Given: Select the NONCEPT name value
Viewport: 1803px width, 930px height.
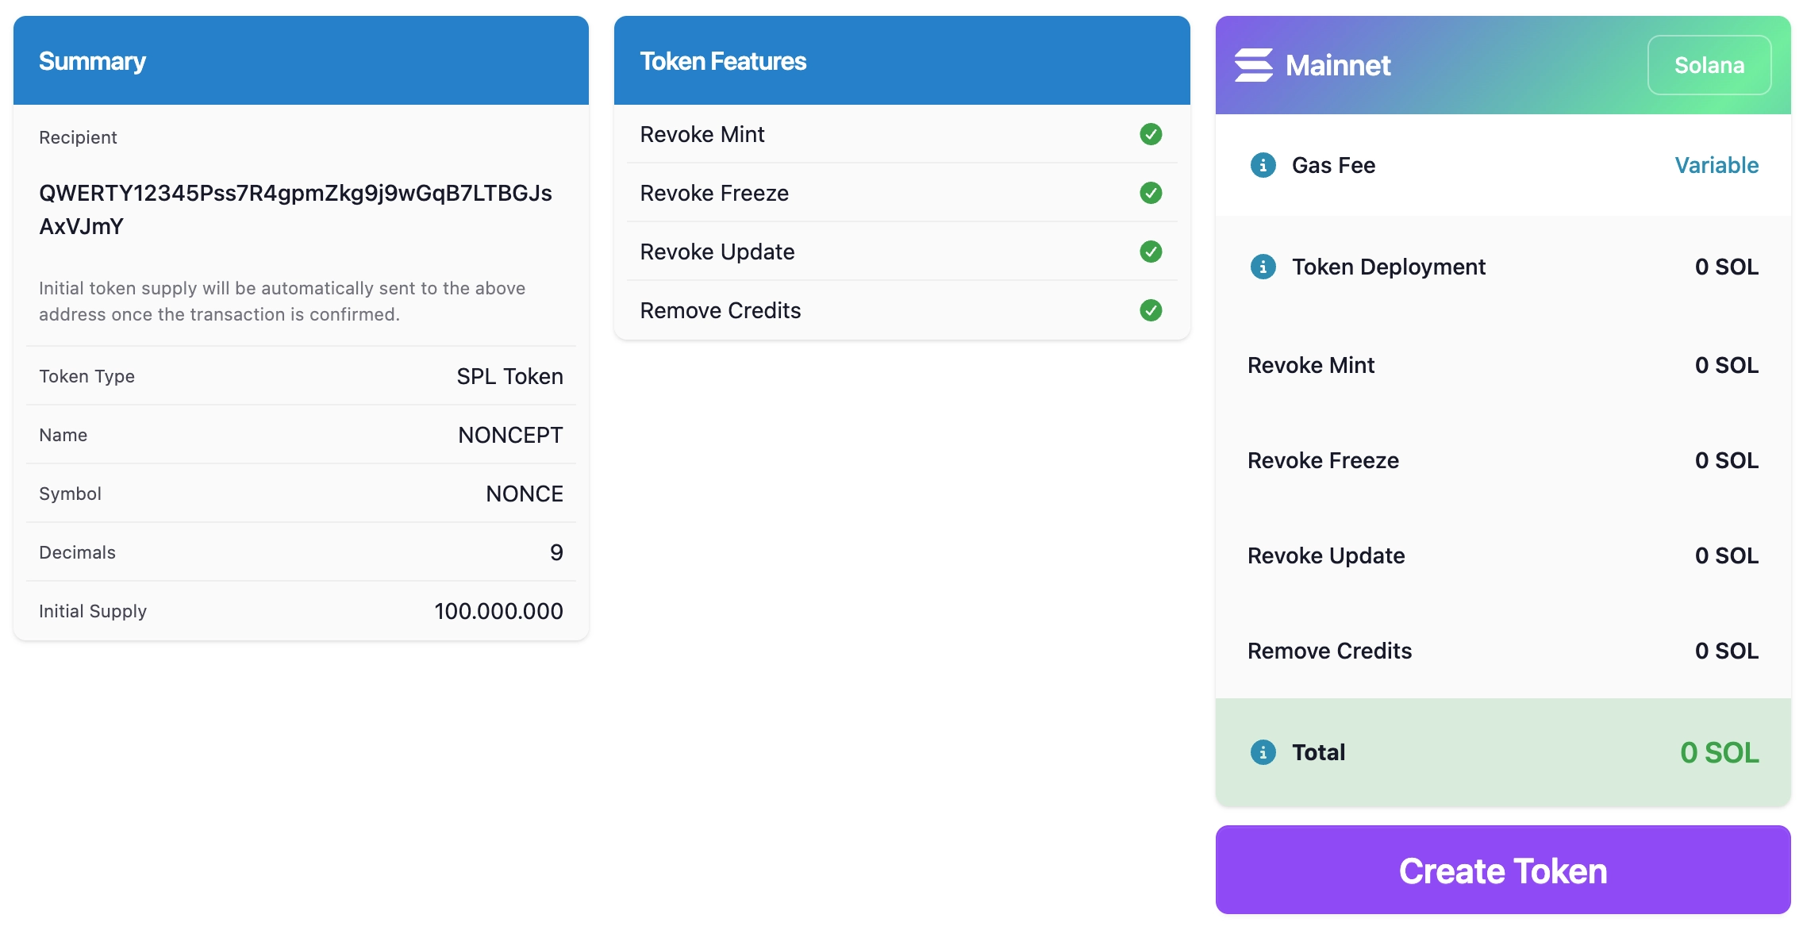Looking at the screenshot, I should coord(510,435).
